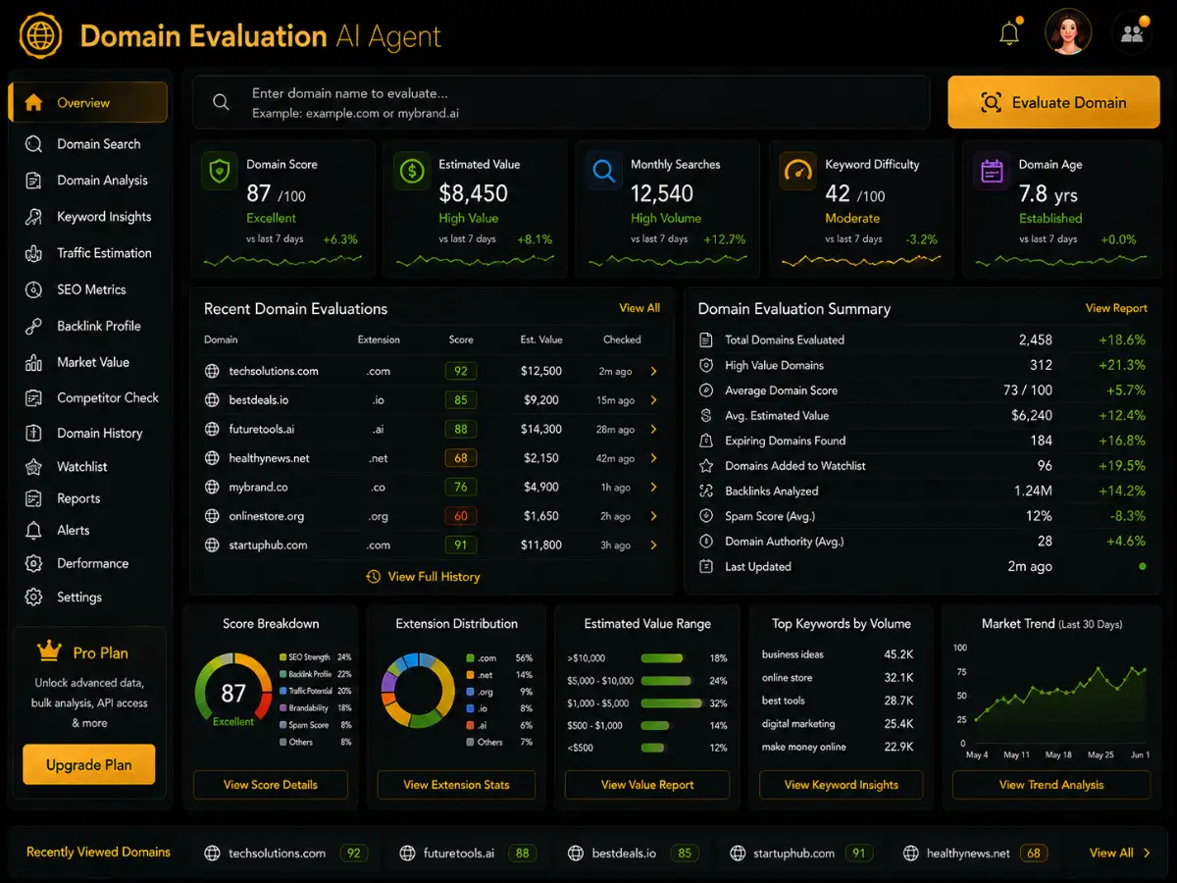
Task: Click the score 68 badge for healthynews.net in table
Action: (x=461, y=458)
